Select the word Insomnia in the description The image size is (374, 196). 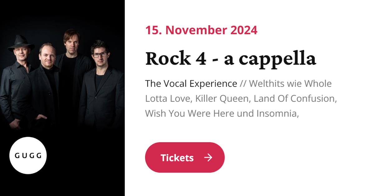[277, 113]
